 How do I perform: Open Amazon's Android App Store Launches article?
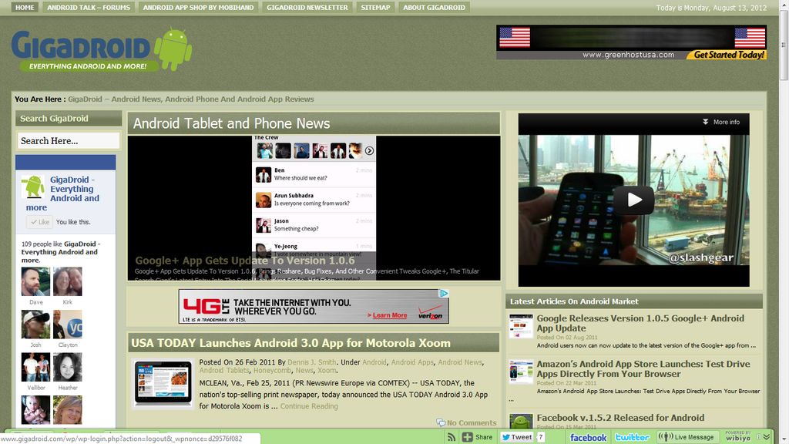click(x=643, y=368)
